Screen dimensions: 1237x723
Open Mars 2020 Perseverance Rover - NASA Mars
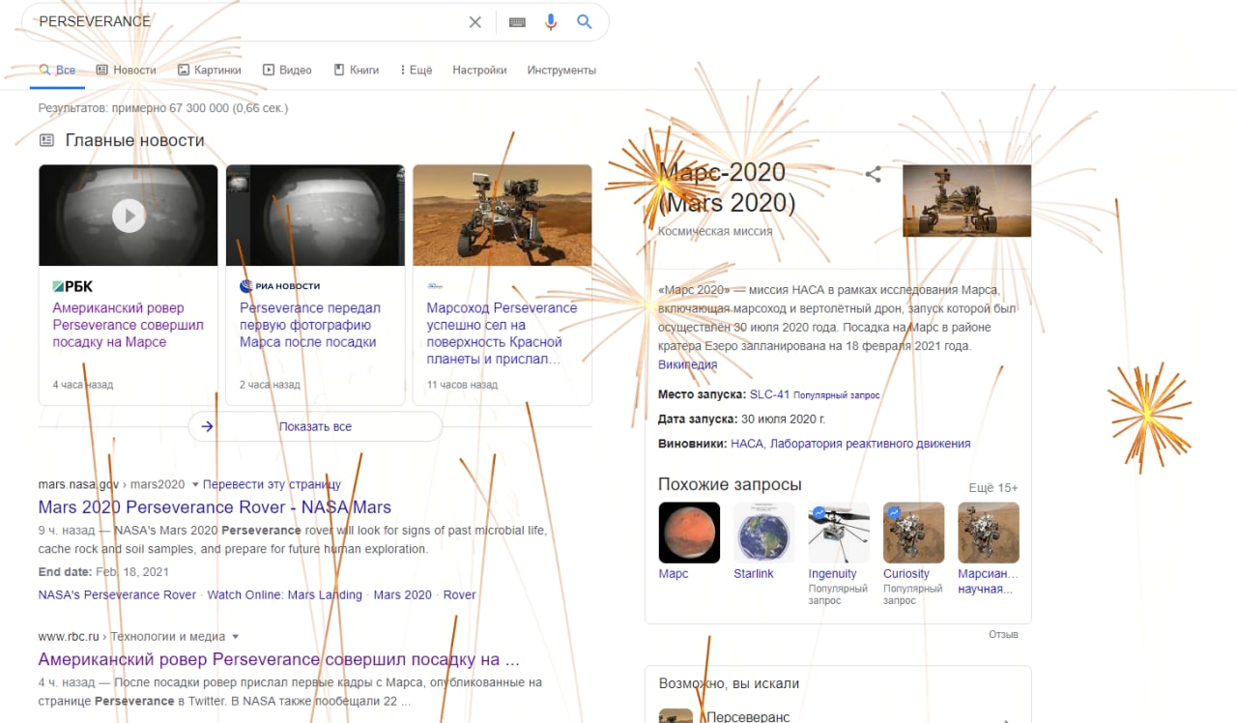[215, 507]
